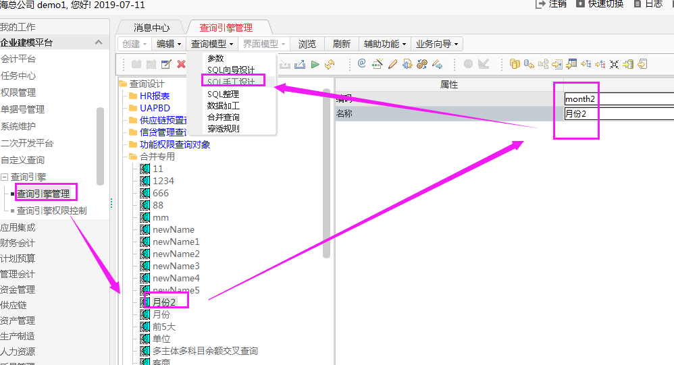Click the orange refresh arrows toolbar icon
The width and height of the screenshot is (674, 365).
pos(330,64)
